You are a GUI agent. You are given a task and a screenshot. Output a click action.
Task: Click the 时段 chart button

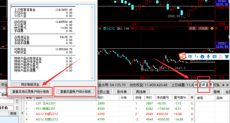pos(193,28)
